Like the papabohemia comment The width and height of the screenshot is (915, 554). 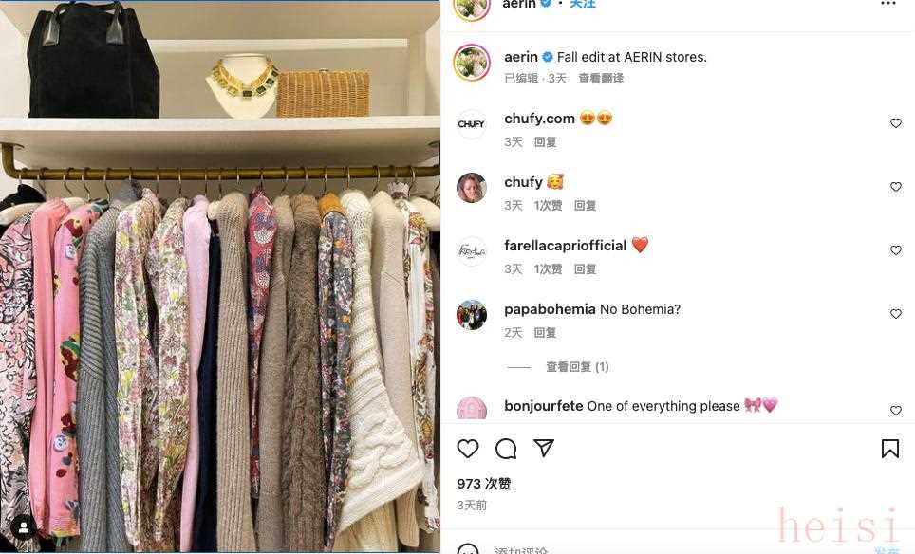[896, 314]
